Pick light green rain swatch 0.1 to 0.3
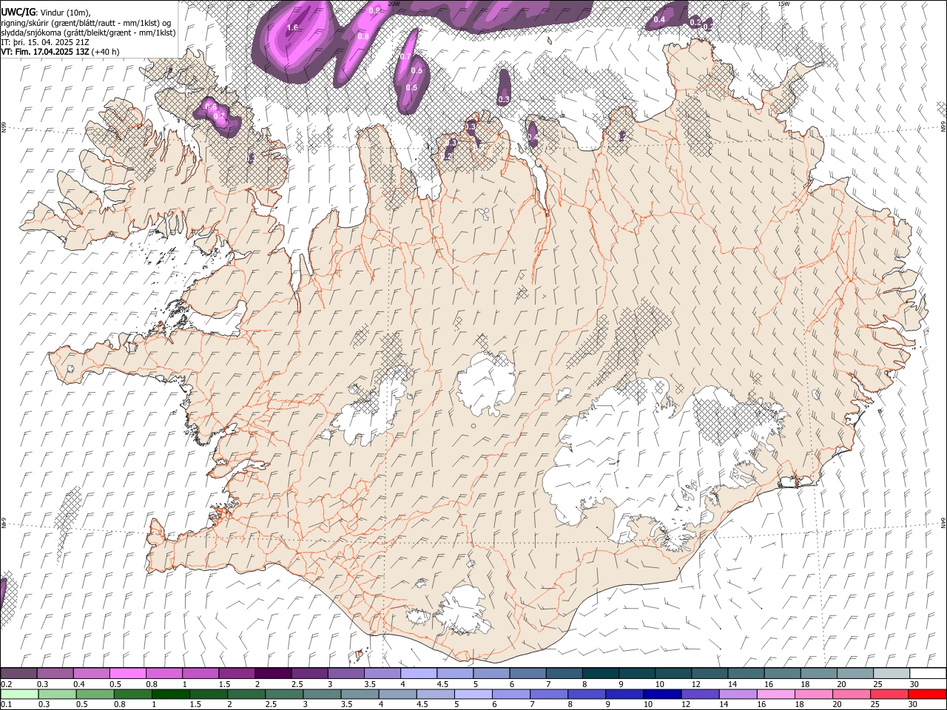This screenshot has width=947, height=710. coord(18,694)
